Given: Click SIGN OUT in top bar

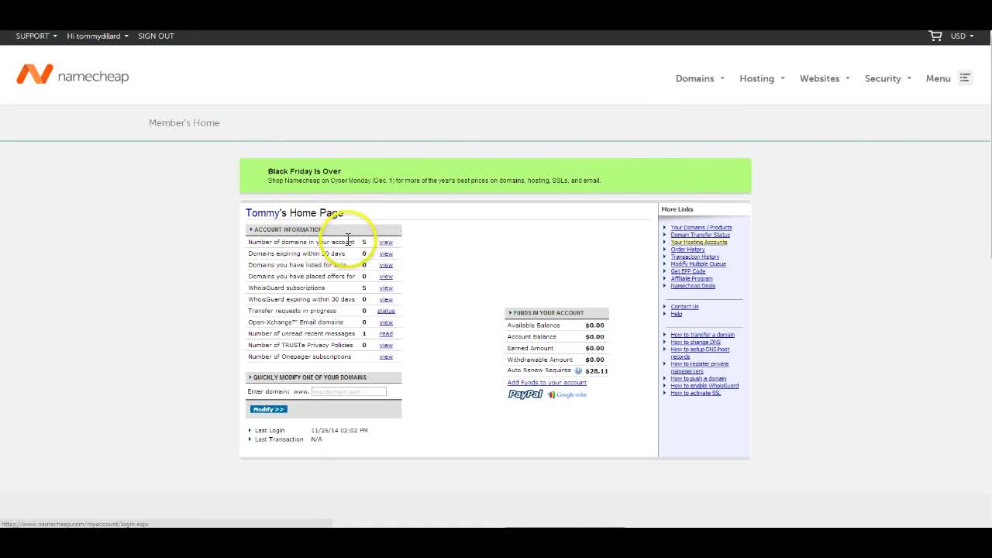Looking at the screenshot, I should 156,36.
